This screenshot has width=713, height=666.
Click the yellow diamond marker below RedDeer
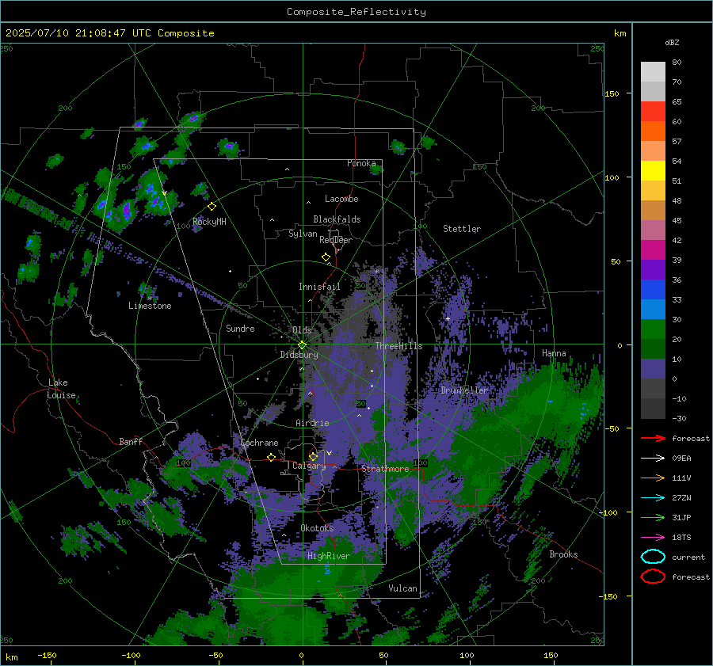[x=326, y=257]
